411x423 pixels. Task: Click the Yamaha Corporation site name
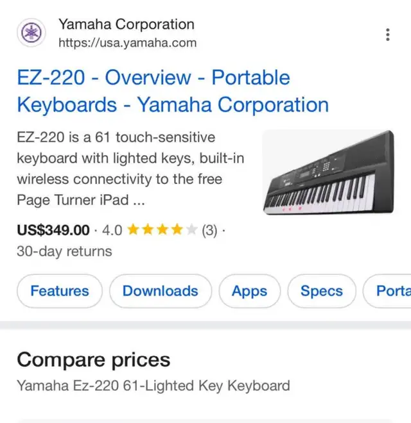coord(126,24)
